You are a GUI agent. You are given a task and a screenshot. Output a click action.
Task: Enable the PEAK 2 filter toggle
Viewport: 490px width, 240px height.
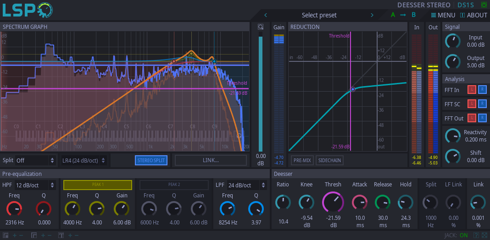click(x=174, y=185)
